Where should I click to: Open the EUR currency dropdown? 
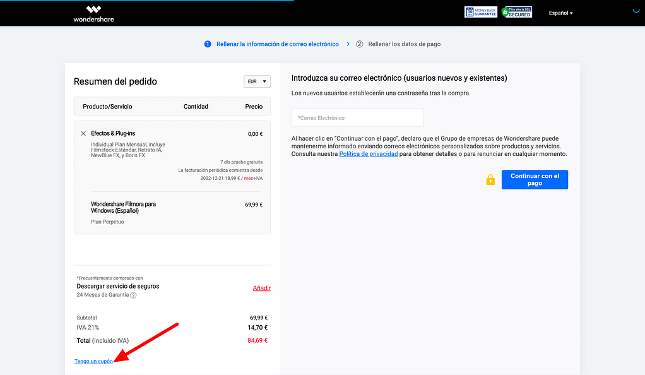point(257,81)
